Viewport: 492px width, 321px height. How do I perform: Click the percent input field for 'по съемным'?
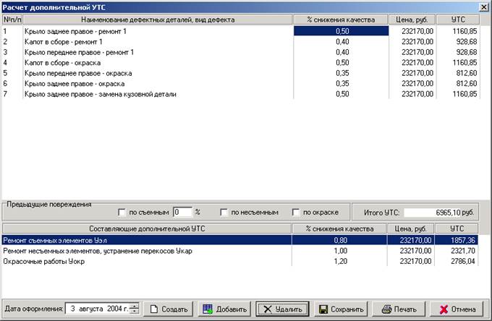click(x=182, y=213)
